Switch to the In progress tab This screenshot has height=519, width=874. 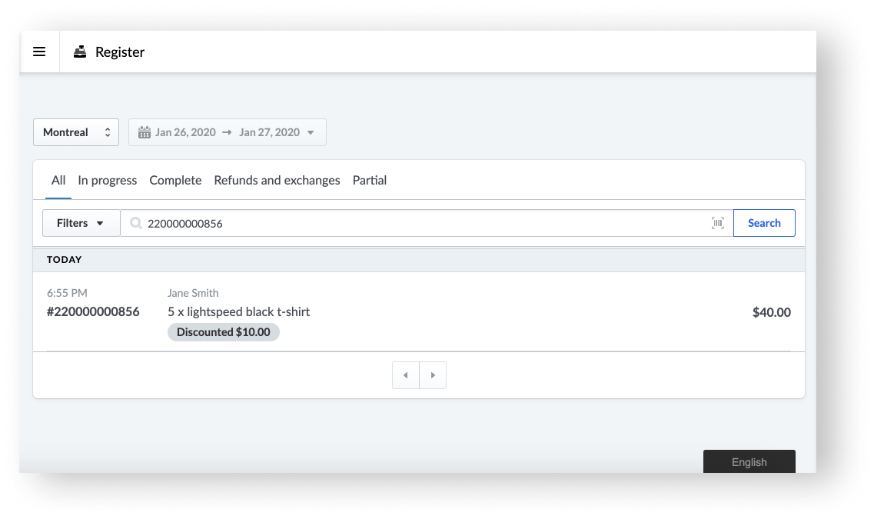point(107,180)
